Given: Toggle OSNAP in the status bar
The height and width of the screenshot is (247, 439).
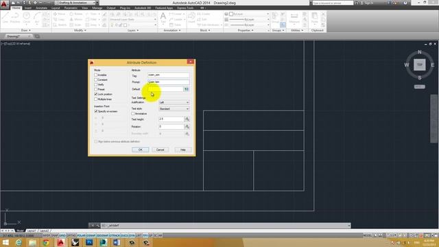Looking at the screenshot, I should point(91,236).
